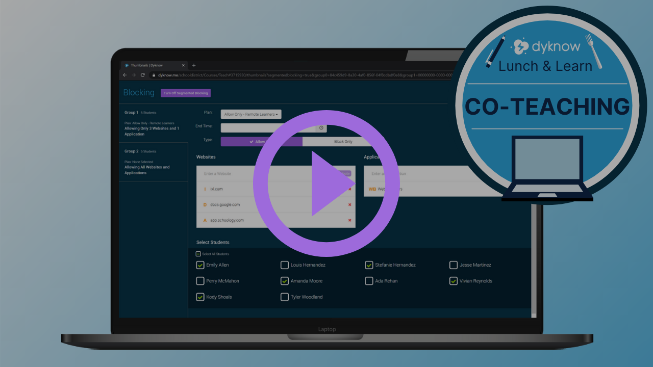Click the CO-TEACHING heading text
653x367 pixels.
547,106
